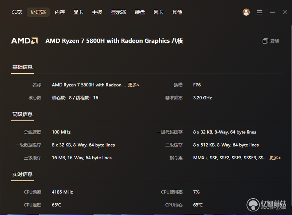Click the truncated name 'AMD Ryzen 7 5800H with Radeon ...'
This screenshot has width=292, height=215.
coord(89,85)
